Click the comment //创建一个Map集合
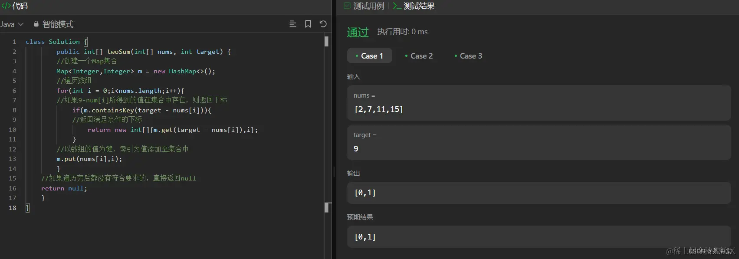This screenshot has width=739, height=259. tap(87, 61)
